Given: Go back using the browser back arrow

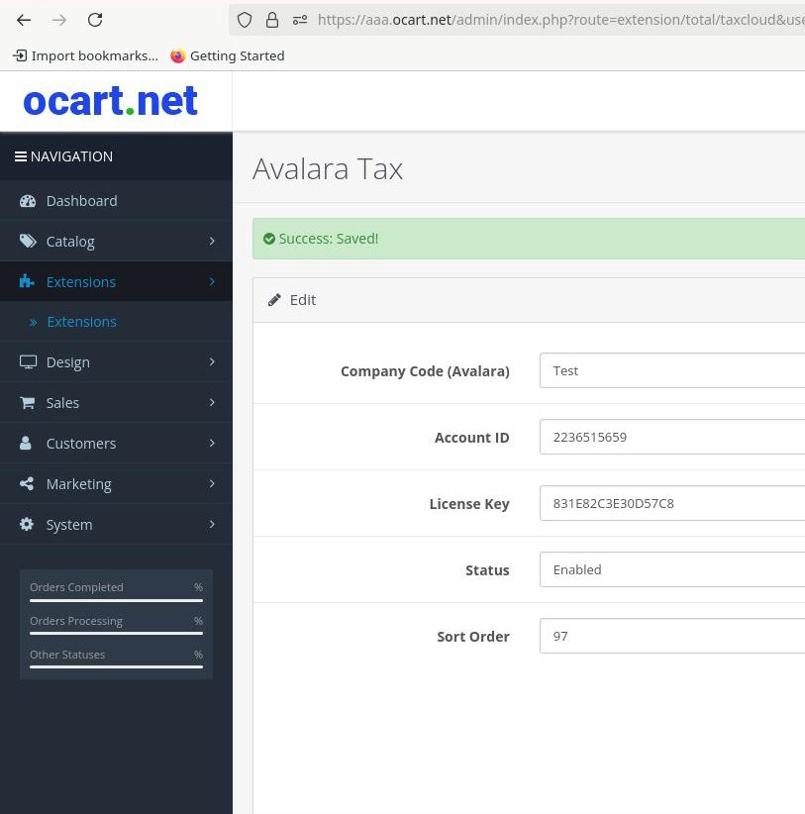Looking at the screenshot, I should coord(24,20).
